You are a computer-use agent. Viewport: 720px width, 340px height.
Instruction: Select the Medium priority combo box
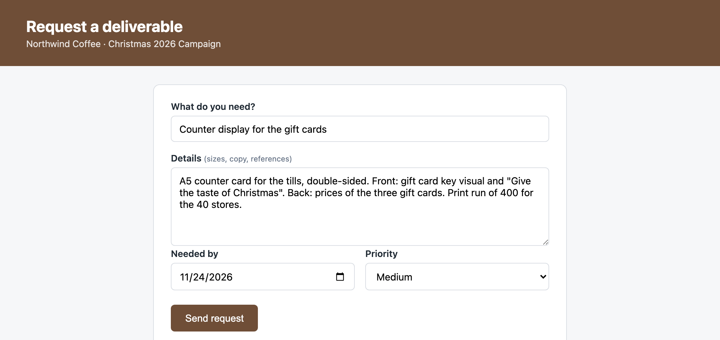click(457, 277)
